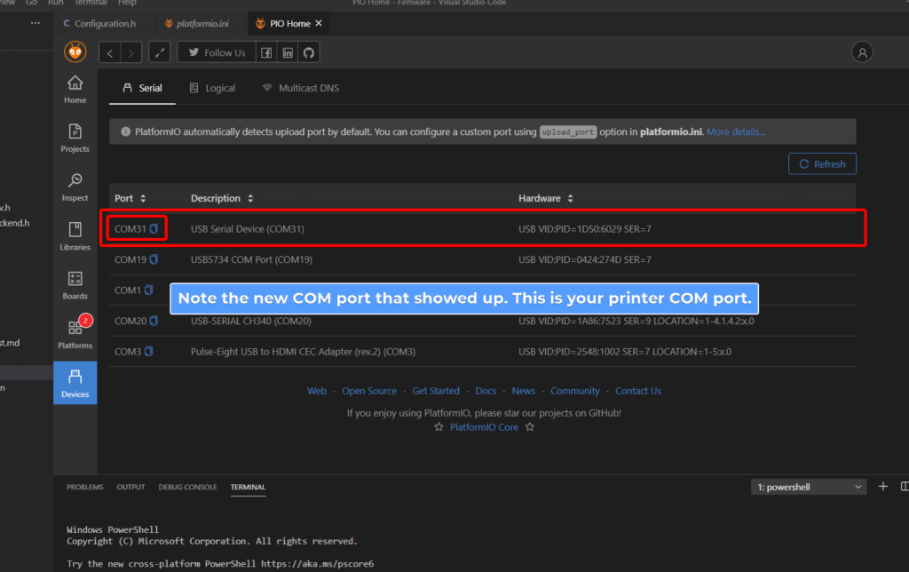
Task: Click the Refresh button for device list
Action: [x=822, y=164]
